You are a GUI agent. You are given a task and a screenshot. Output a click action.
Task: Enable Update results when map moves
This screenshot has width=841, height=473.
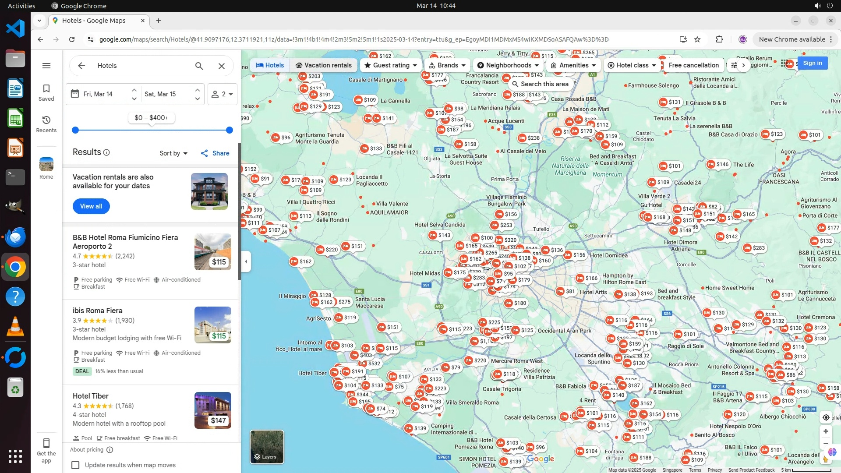click(76, 465)
